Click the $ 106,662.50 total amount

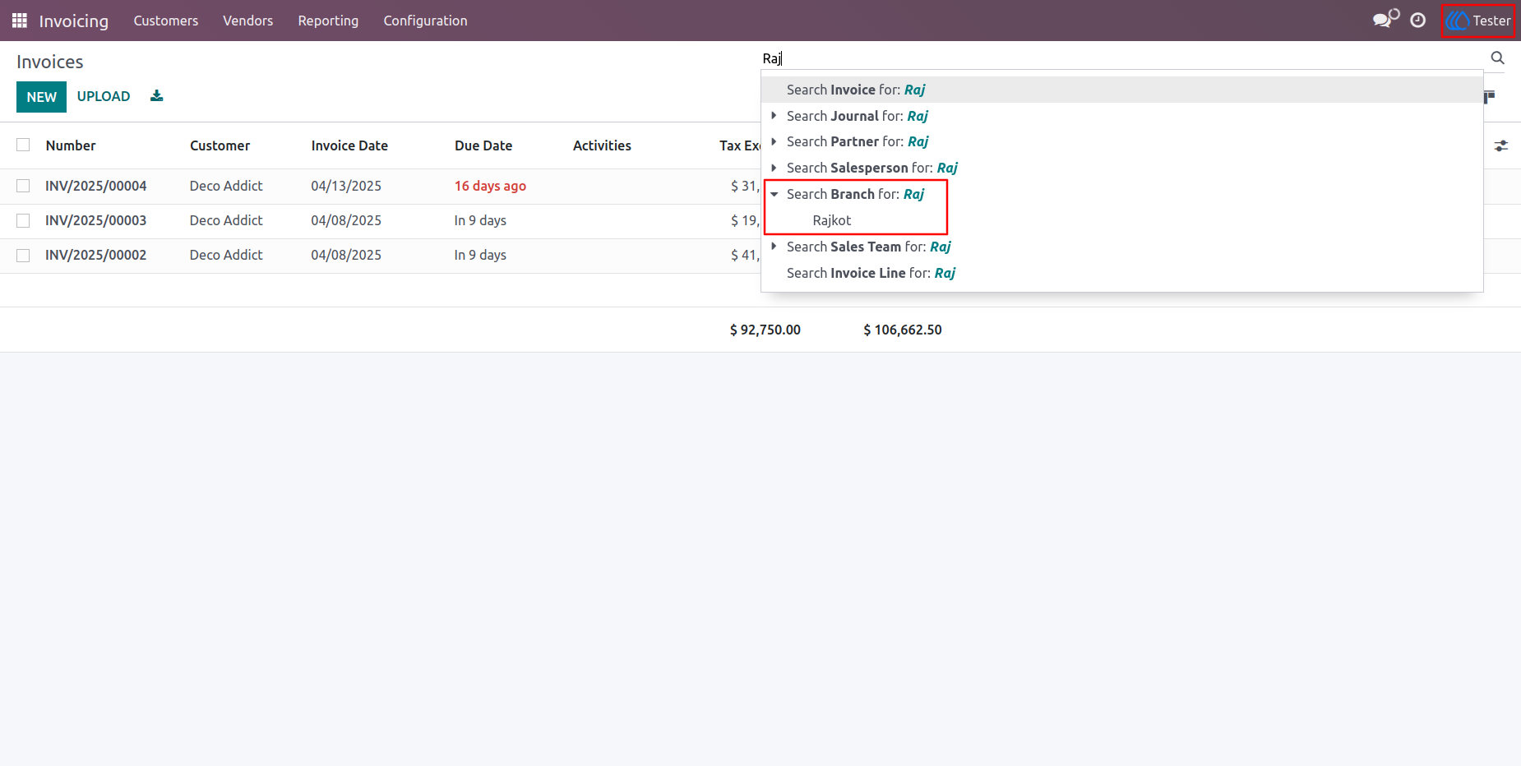coord(902,330)
